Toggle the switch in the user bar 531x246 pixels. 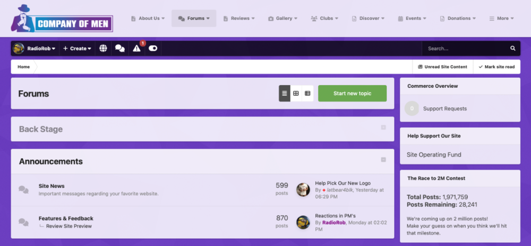(x=153, y=48)
